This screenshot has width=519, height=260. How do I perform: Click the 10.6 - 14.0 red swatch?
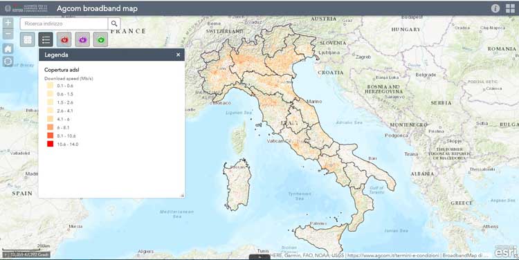[50, 144]
